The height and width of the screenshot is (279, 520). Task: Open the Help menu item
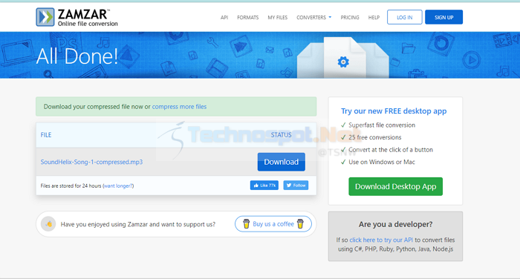(374, 18)
